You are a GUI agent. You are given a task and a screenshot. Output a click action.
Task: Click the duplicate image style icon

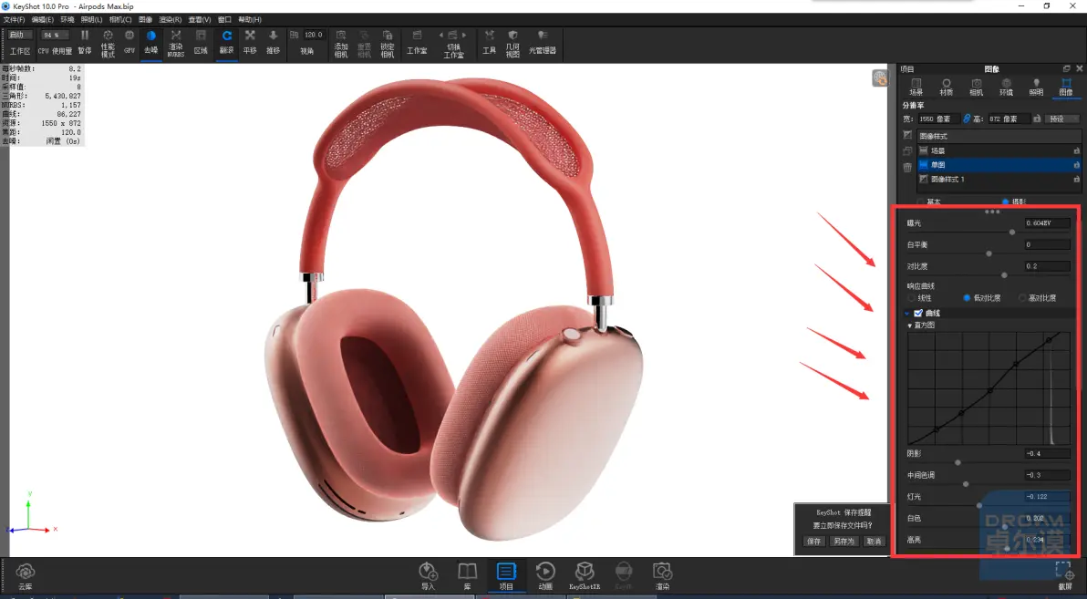[x=907, y=151]
